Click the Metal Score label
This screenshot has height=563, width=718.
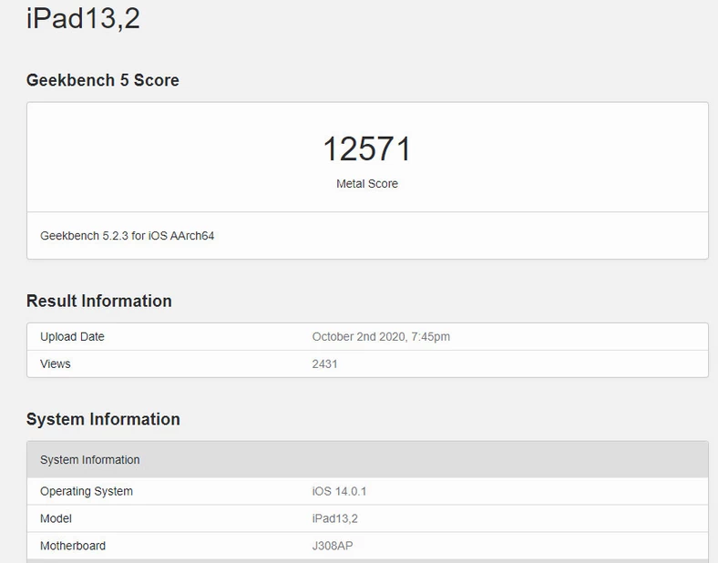(x=367, y=183)
